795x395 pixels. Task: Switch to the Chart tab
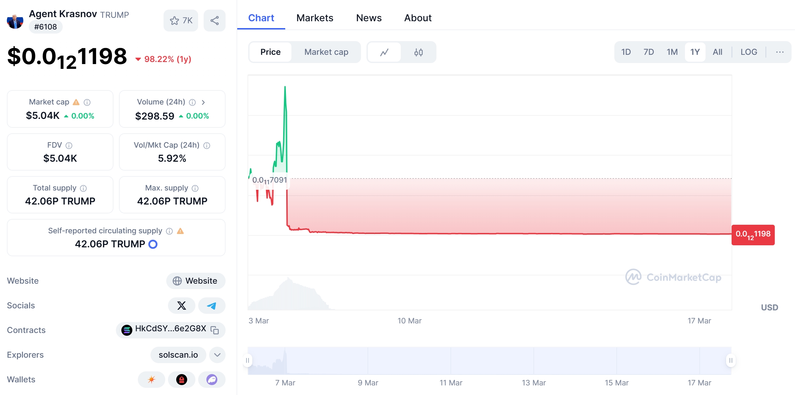[x=261, y=18]
